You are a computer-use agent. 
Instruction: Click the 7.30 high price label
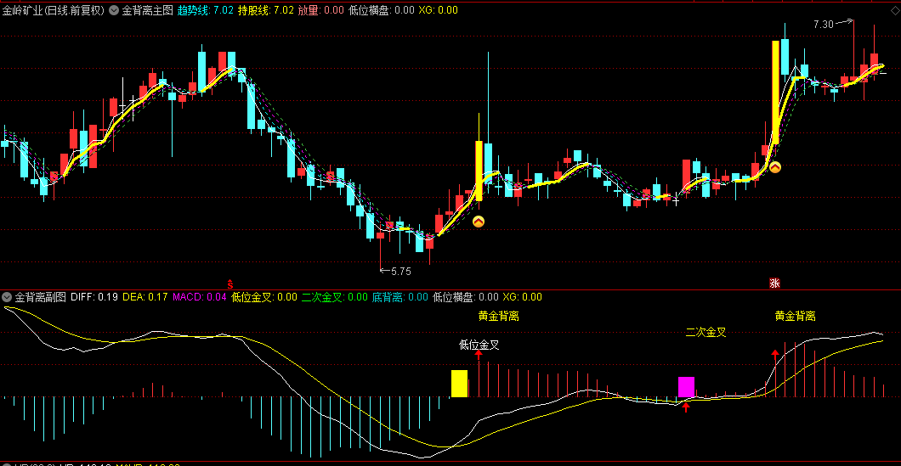pos(824,24)
